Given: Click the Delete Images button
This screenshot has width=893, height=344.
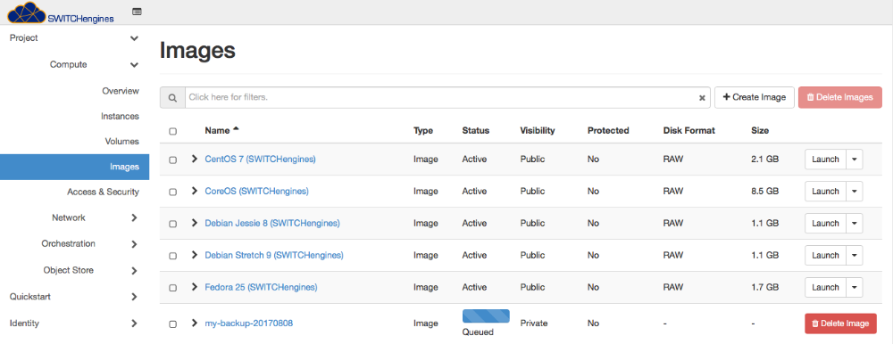Looking at the screenshot, I should point(840,97).
